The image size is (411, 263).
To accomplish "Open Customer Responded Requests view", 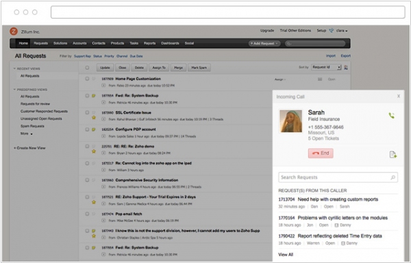I will [44, 112].
